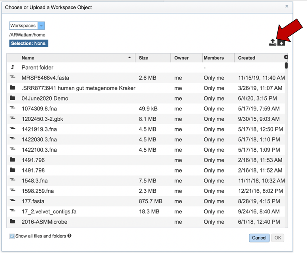Click the file list vertical scrollbar
The height and width of the screenshot is (253, 307).
(x=286, y=66)
